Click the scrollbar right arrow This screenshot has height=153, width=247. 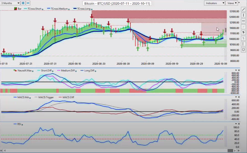[x=235, y=151]
